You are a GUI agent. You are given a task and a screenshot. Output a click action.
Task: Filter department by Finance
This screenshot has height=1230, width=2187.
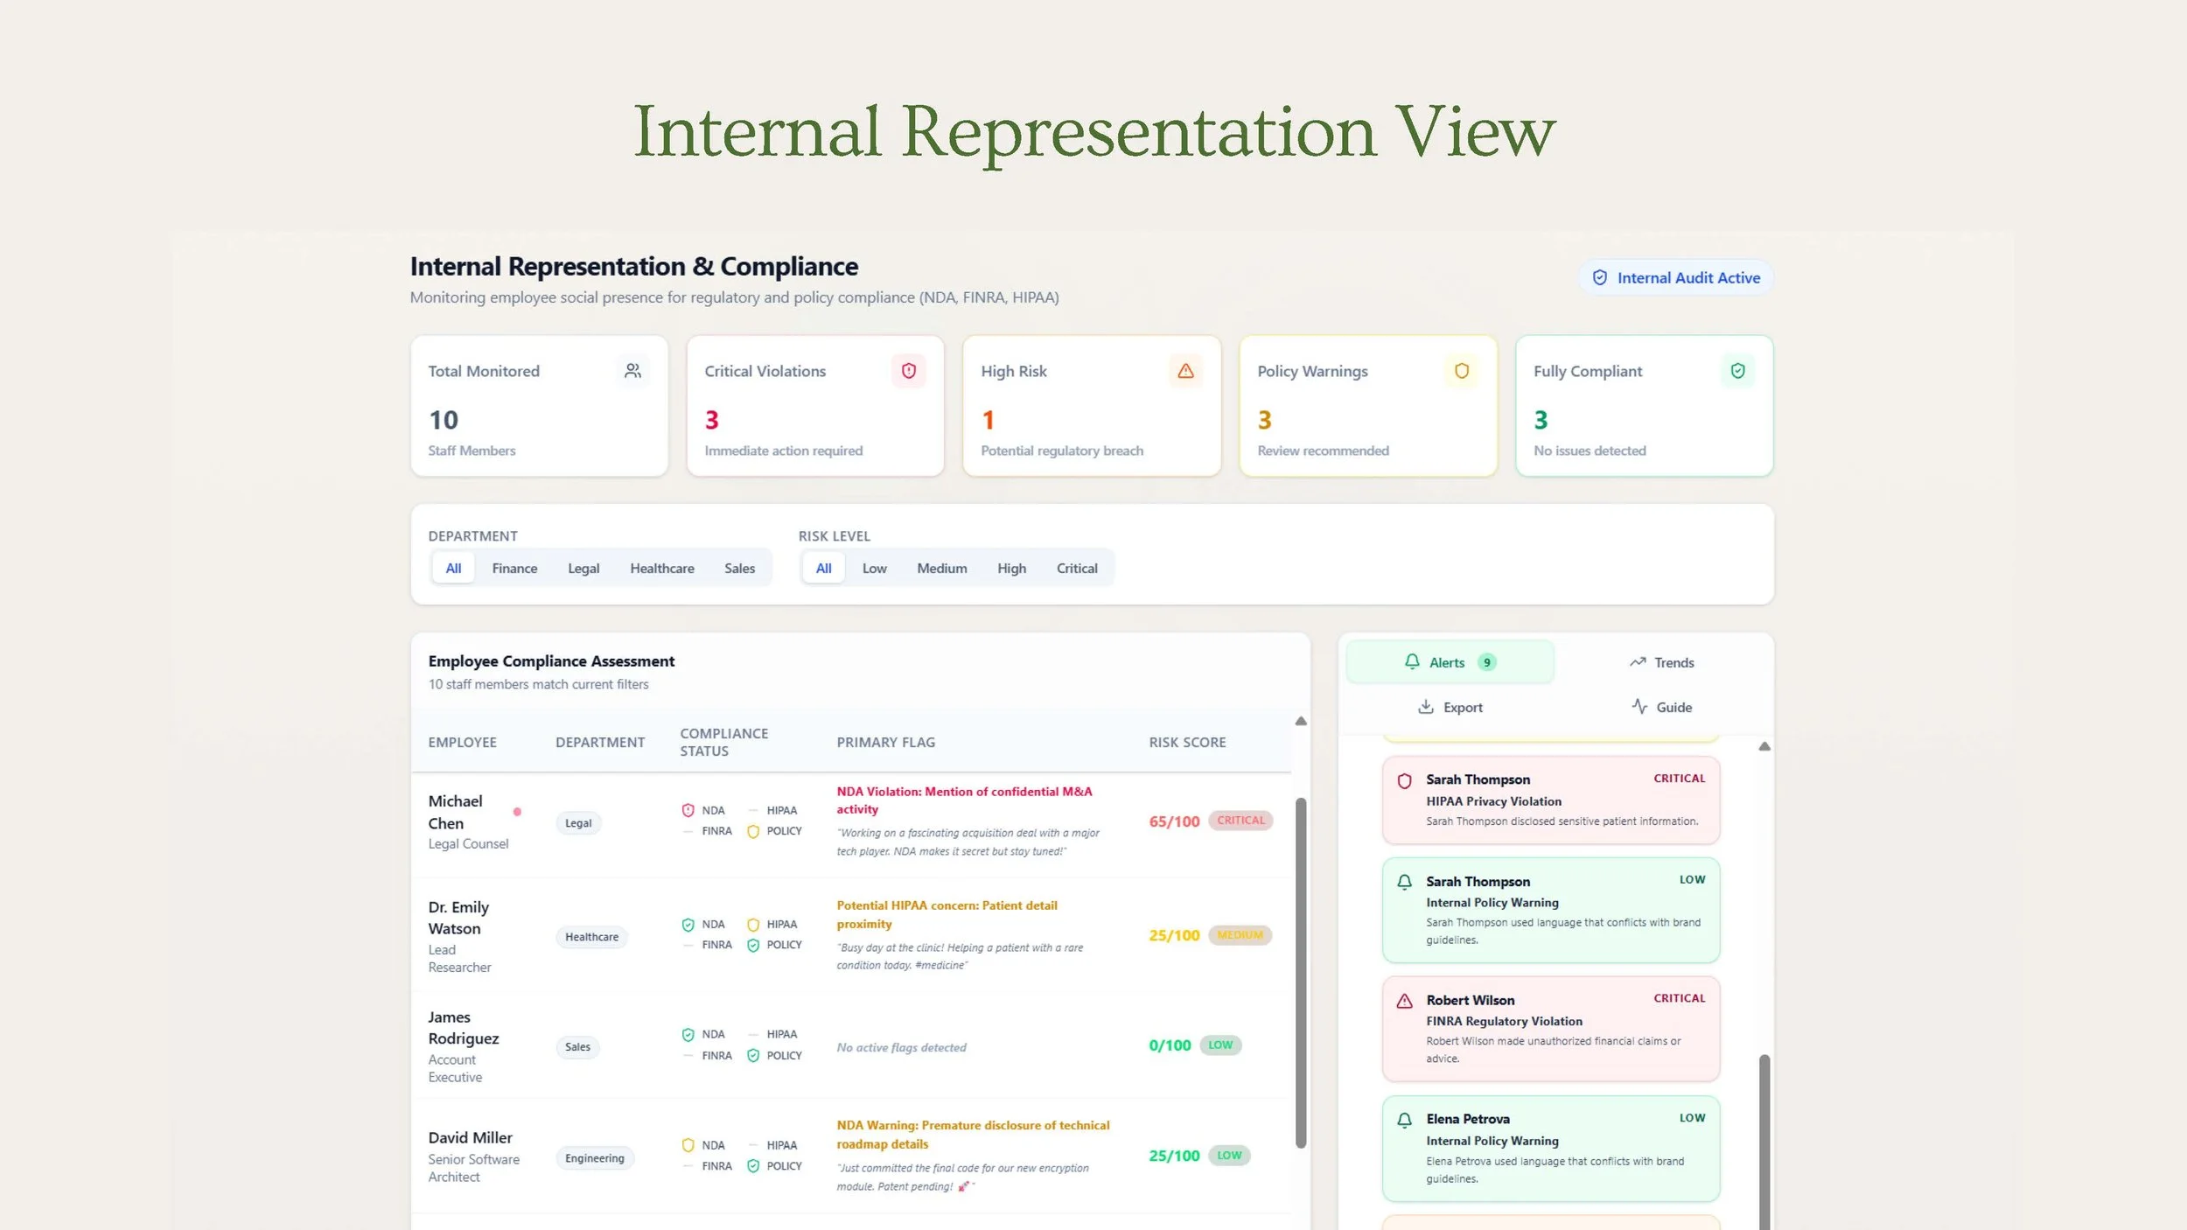coord(514,568)
